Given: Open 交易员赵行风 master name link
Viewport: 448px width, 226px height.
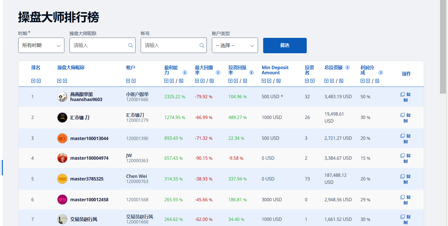Looking at the screenshot, I should [x=84, y=219].
